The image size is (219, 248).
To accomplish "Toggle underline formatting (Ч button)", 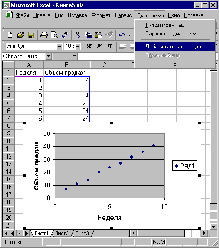I will [x=110, y=46].
